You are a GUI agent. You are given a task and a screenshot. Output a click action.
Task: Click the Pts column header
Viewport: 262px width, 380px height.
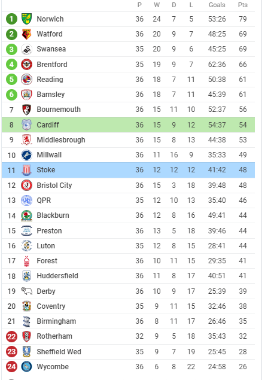243,5
